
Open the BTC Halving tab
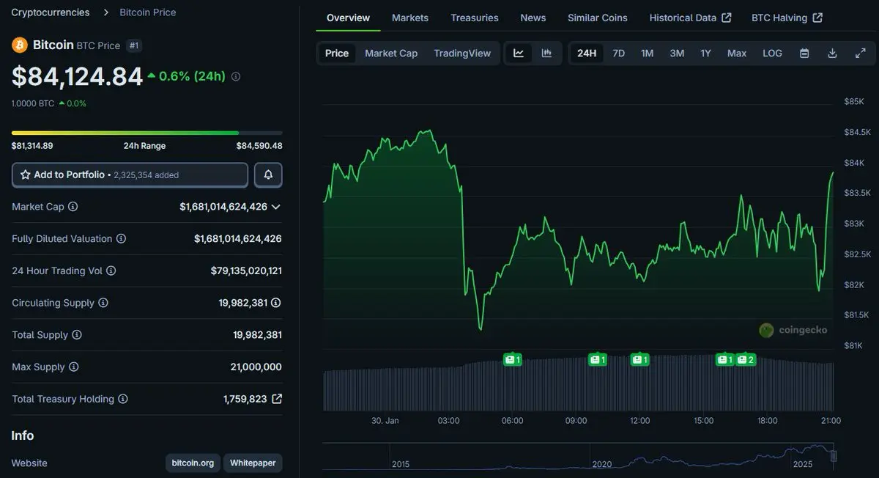[x=787, y=18]
